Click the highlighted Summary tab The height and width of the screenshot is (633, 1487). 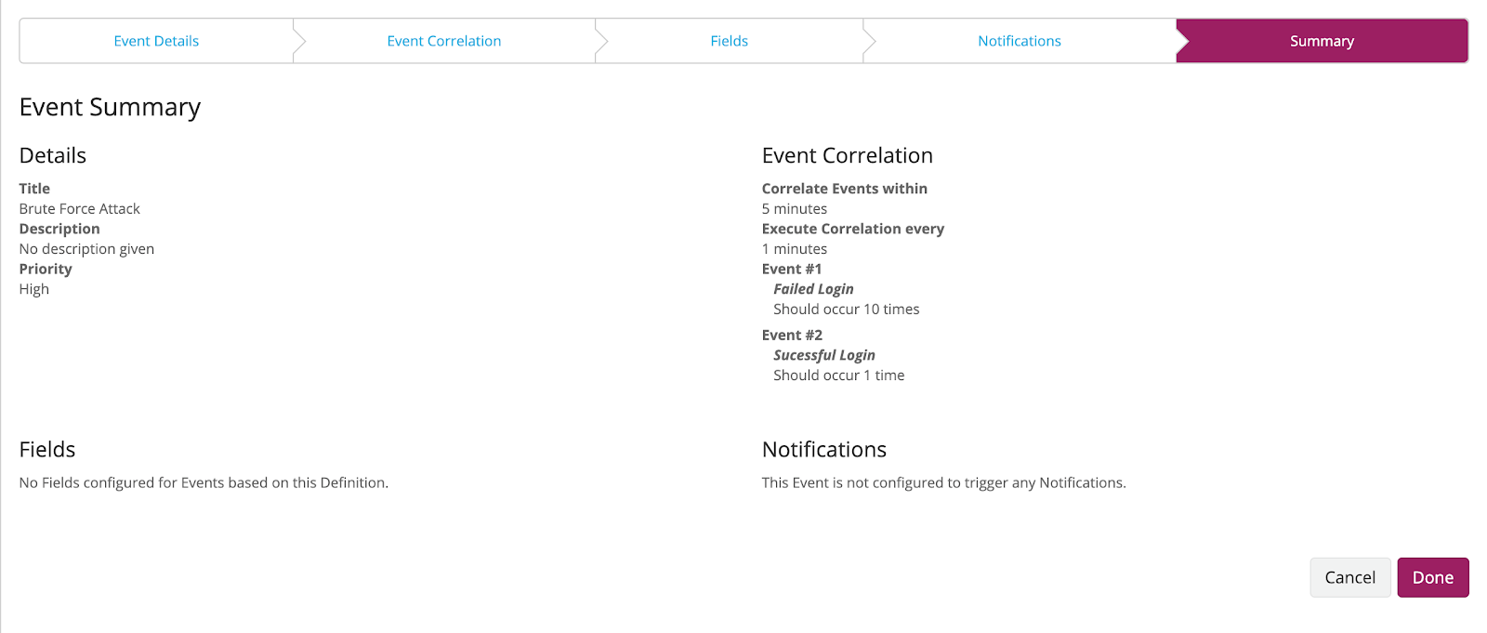(x=1322, y=41)
